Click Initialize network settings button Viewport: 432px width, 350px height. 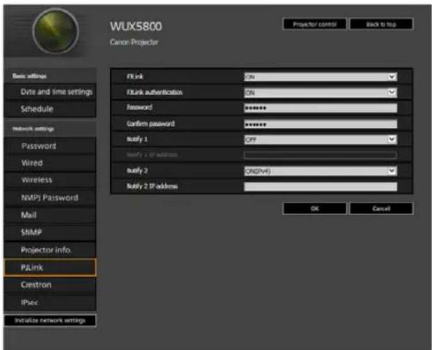(50, 321)
